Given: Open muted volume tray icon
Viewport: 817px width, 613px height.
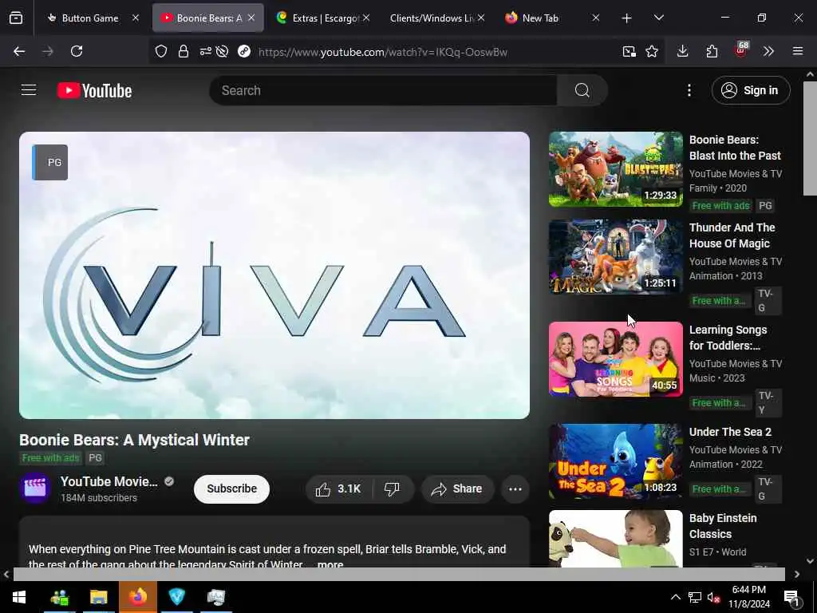Looking at the screenshot, I should [x=713, y=597].
